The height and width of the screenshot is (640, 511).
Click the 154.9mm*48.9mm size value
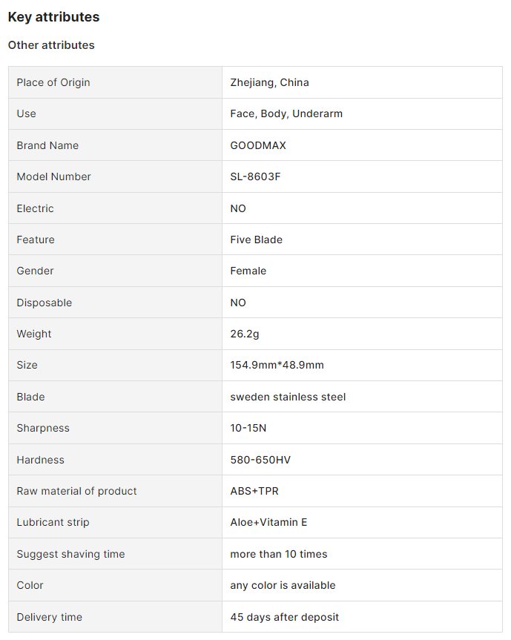pyautogui.click(x=277, y=366)
